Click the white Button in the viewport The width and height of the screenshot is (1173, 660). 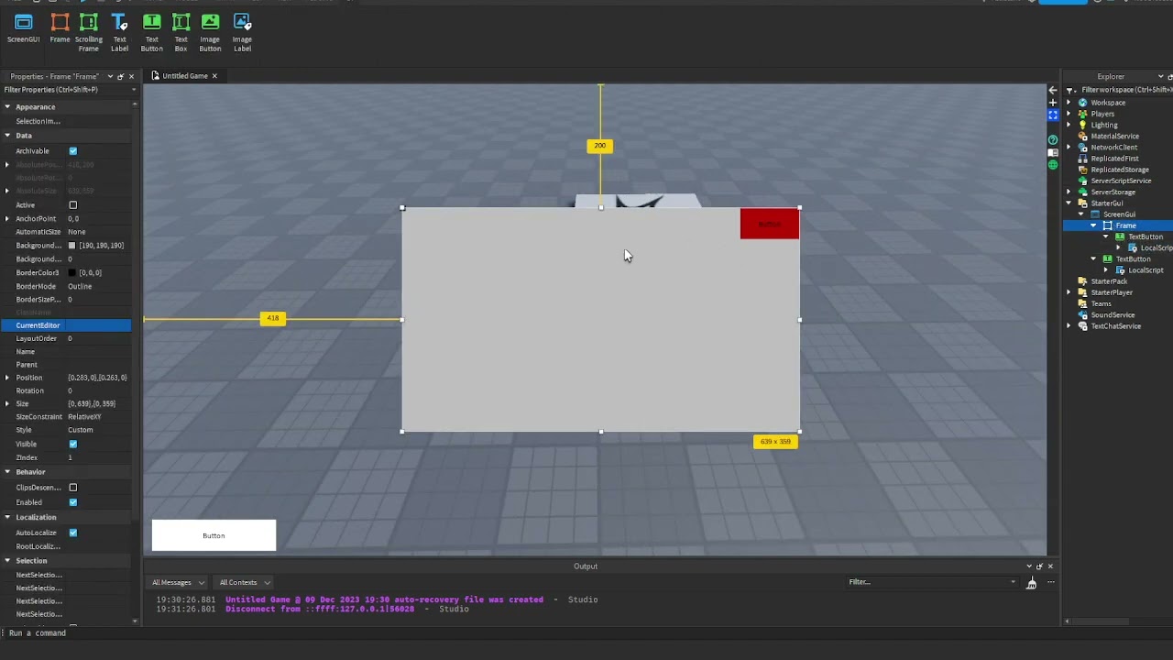pyautogui.click(x=214, y=535)
